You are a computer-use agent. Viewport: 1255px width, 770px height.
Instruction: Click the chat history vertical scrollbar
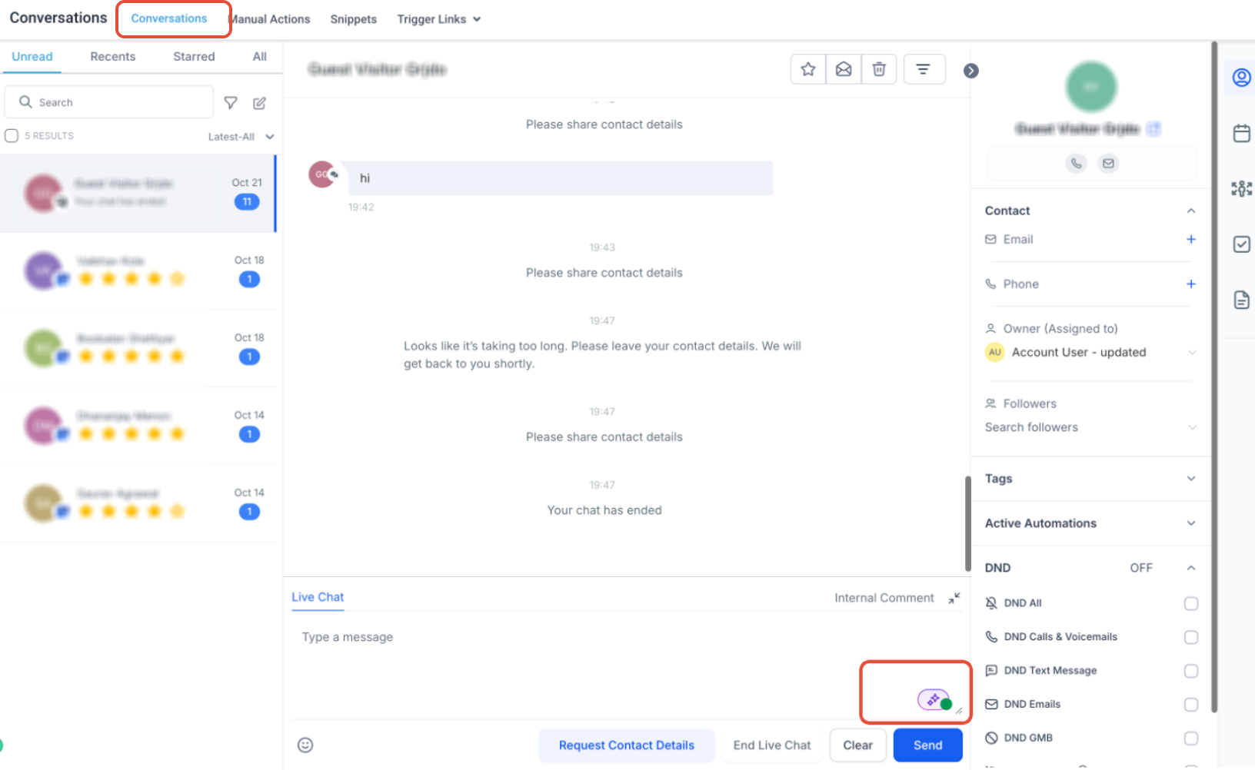(968, 523)
